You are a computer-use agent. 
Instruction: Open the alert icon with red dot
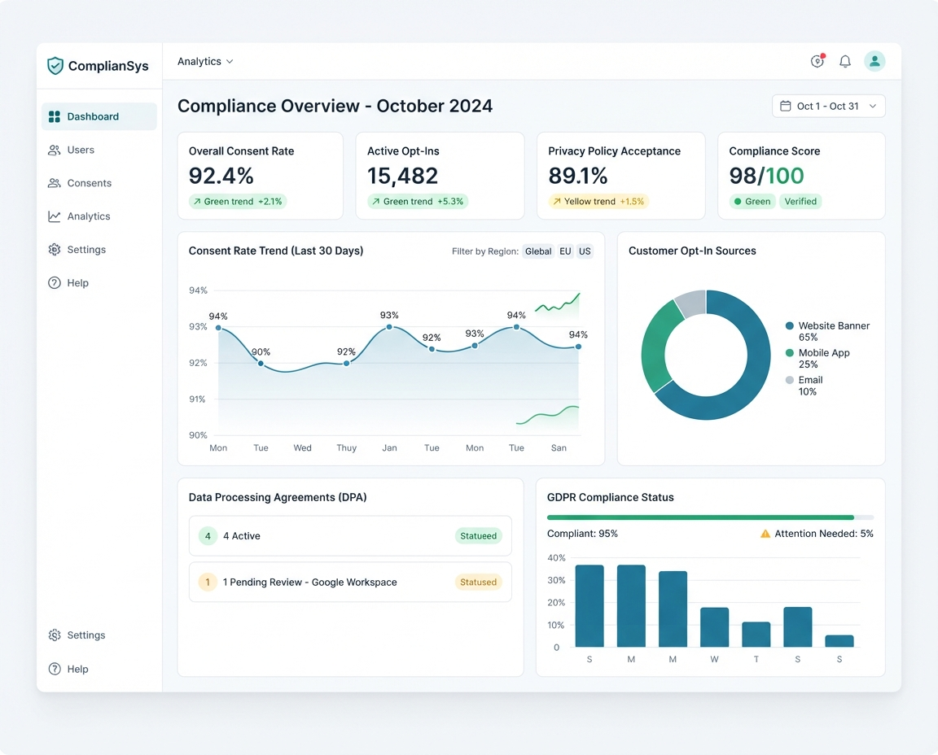click(817, 61)
